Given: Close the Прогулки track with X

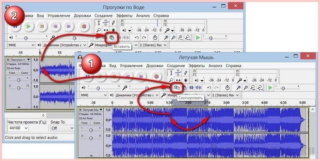Looking at the screenshot, I should (8, 60).
